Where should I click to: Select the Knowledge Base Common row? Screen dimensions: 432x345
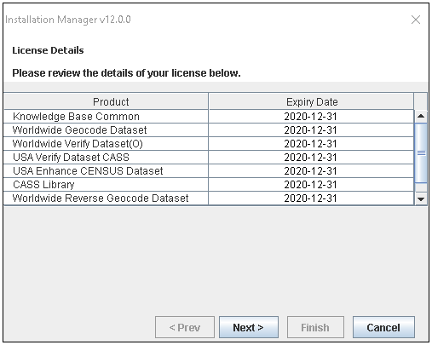(x=209, y=117)
